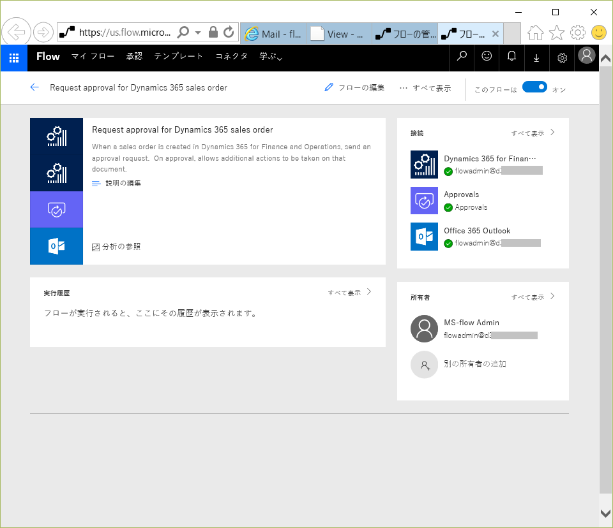The width and height of the screenshot is (613, 528).
Task: Click the top Dynamics tile in flow card
Action: [57, 136]
